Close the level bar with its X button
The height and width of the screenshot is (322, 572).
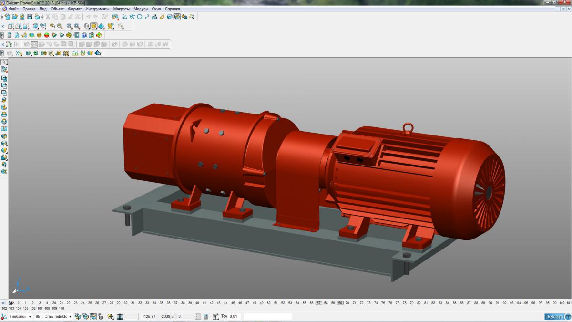3,302
